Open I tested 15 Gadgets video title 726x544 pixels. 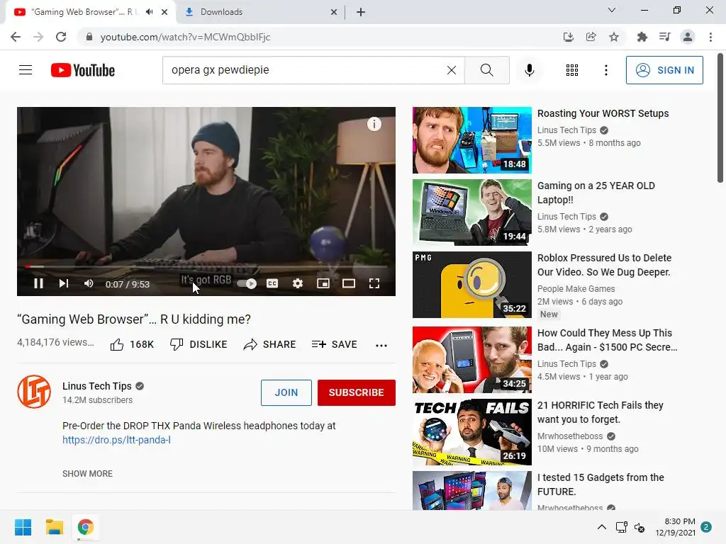point(601,484)
